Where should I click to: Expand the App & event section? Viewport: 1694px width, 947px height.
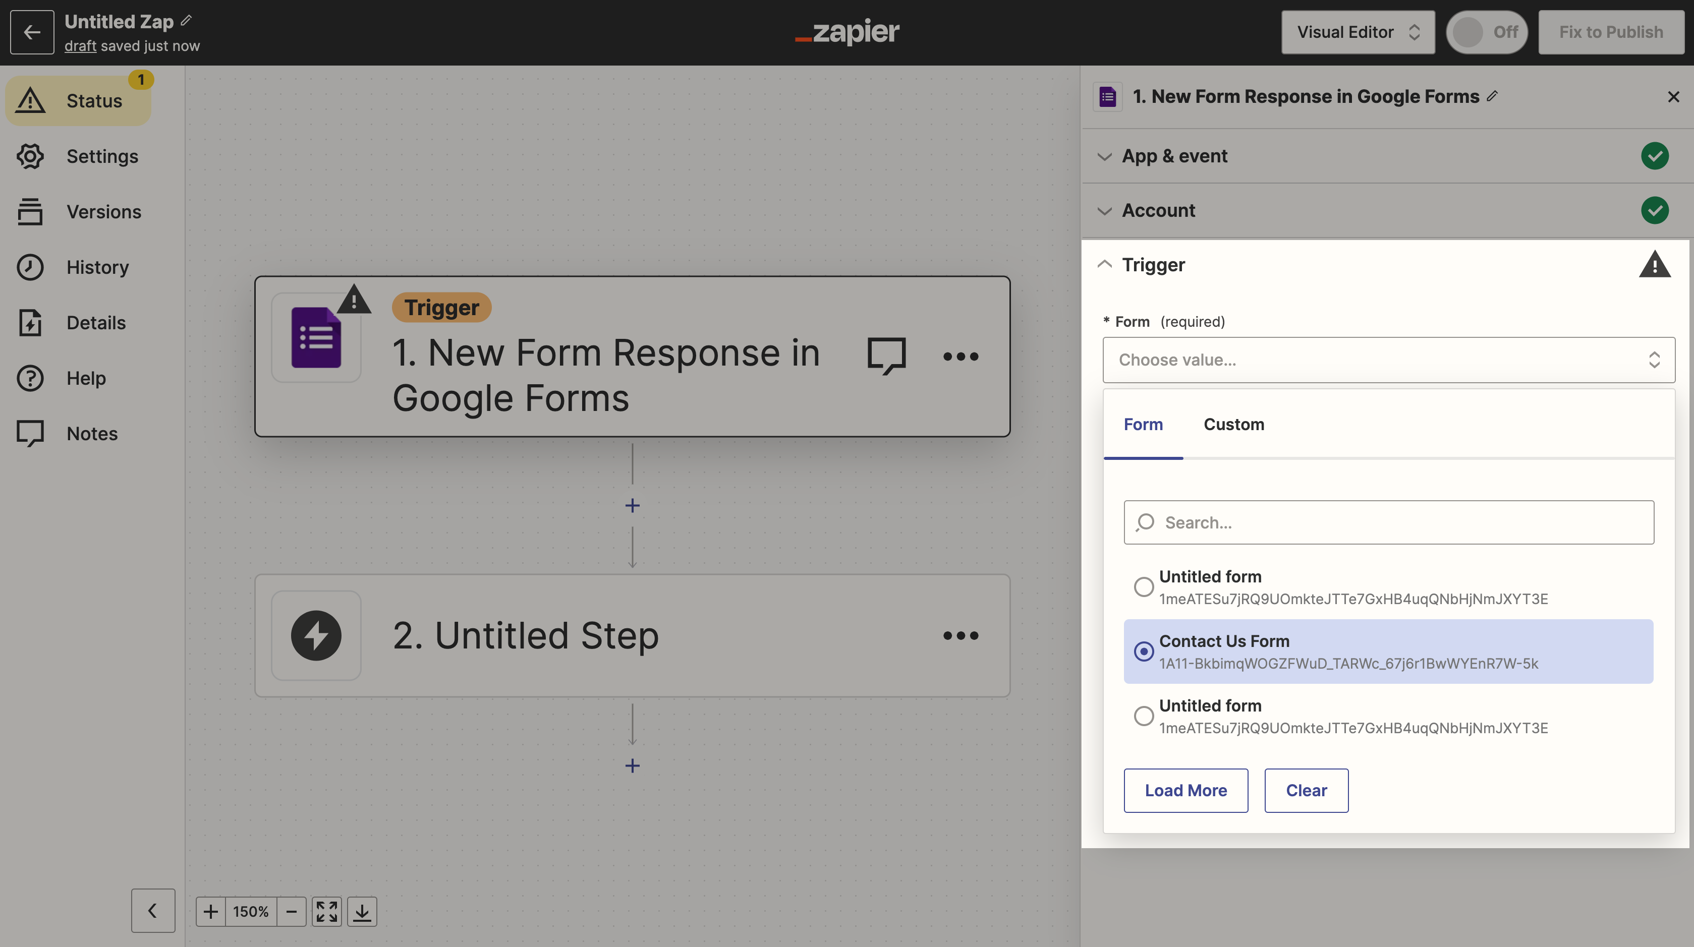point(1387,156)
